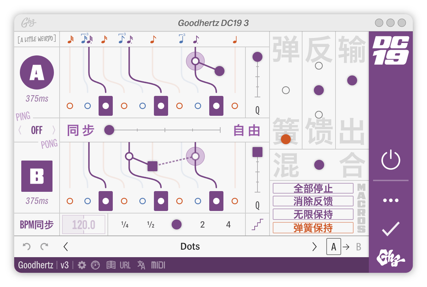The height and width of the screenshot is (287, 427).
Task: Click the square B delay button
Action: point(37,176)
